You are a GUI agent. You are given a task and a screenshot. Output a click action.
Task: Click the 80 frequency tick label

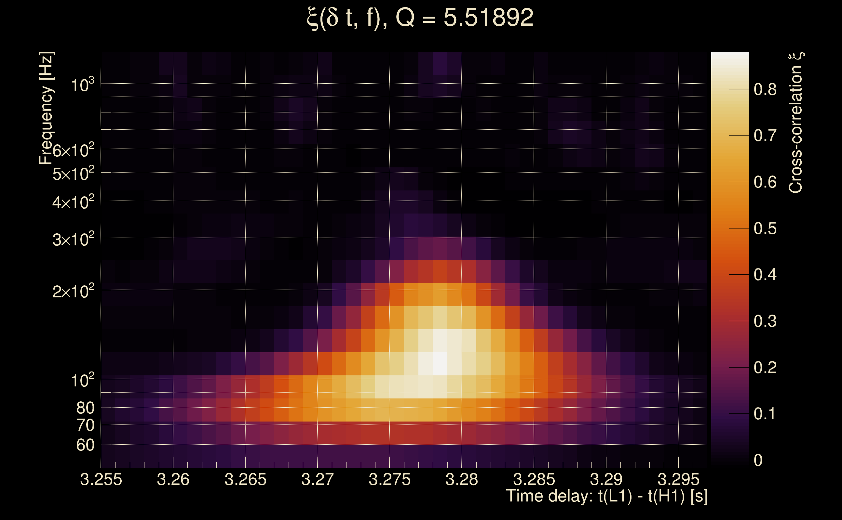click(85, 408)
